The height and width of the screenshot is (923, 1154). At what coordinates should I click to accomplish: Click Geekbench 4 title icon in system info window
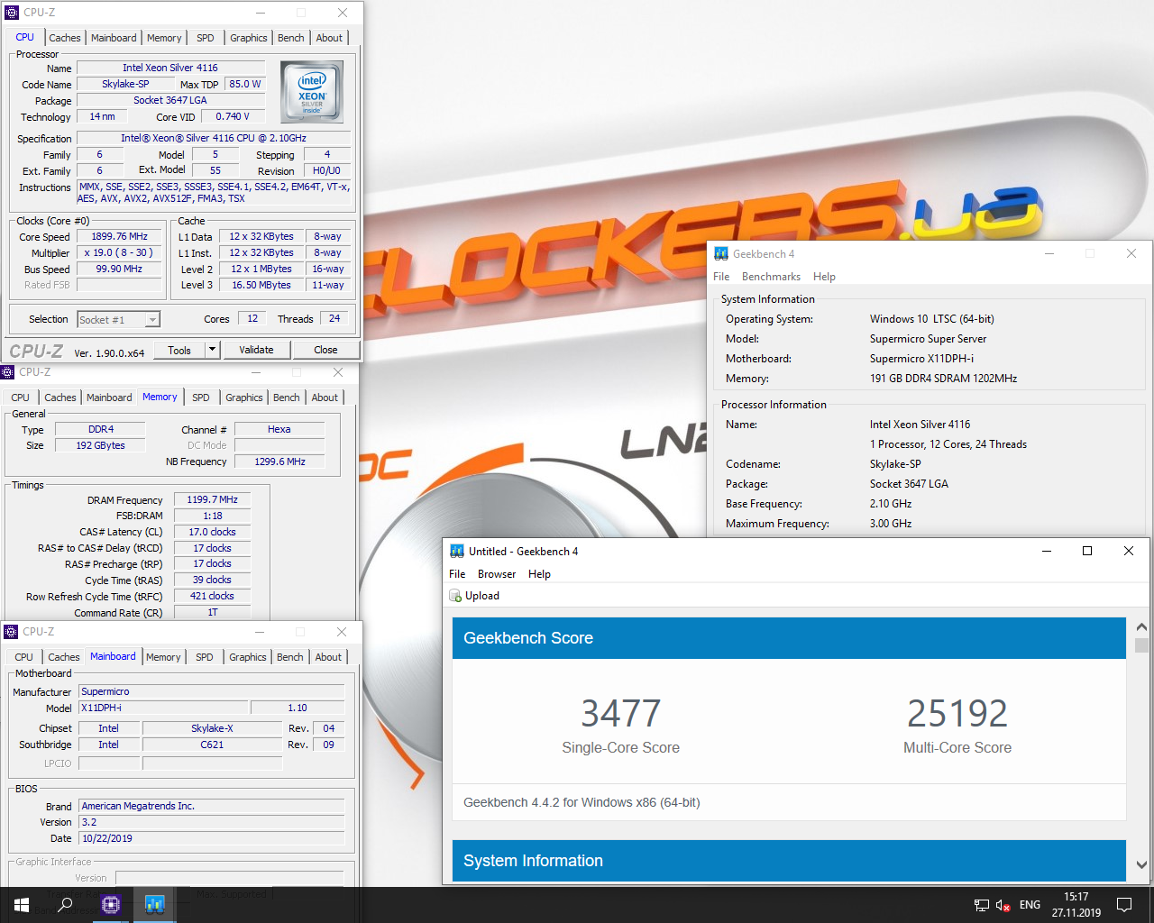click(721, 254)
